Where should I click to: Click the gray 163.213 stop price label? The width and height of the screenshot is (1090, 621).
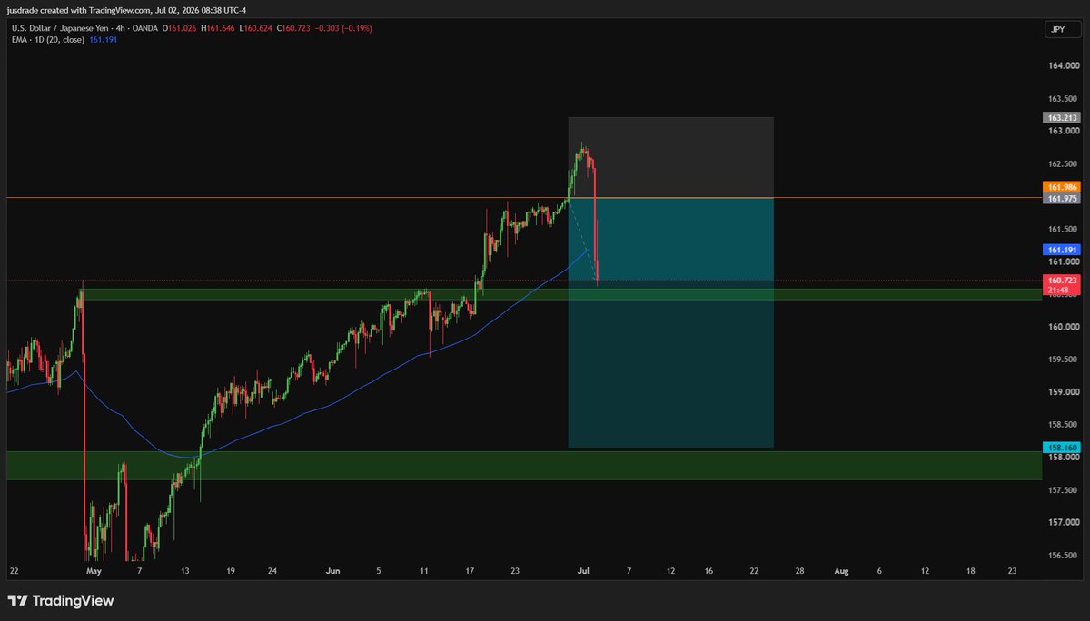point(1061,118)
